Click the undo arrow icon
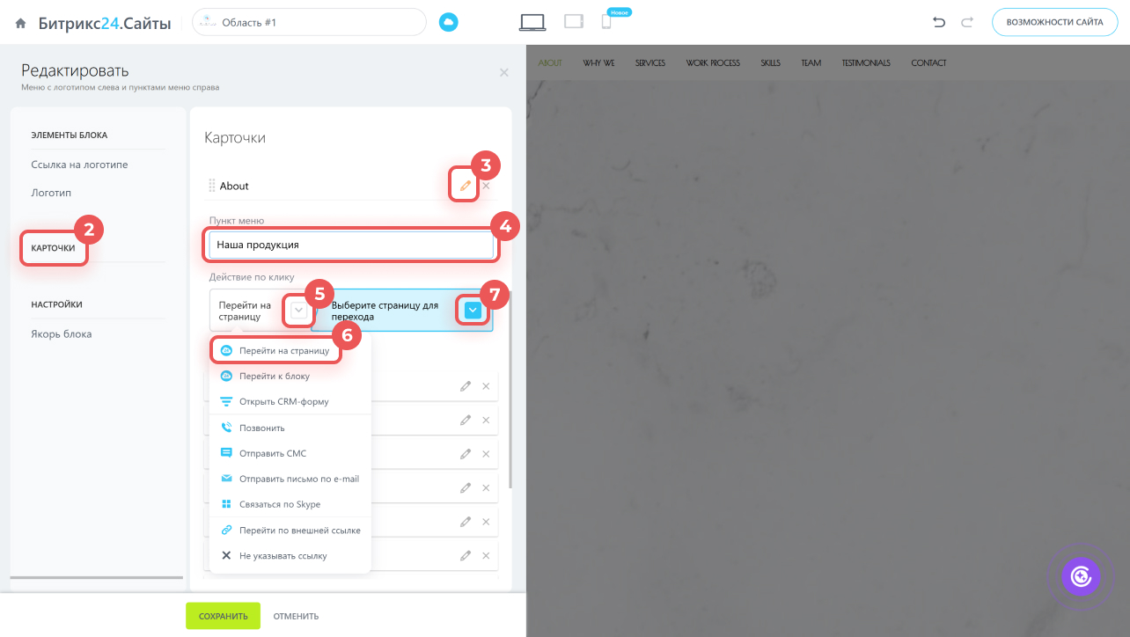 [939, 22]
